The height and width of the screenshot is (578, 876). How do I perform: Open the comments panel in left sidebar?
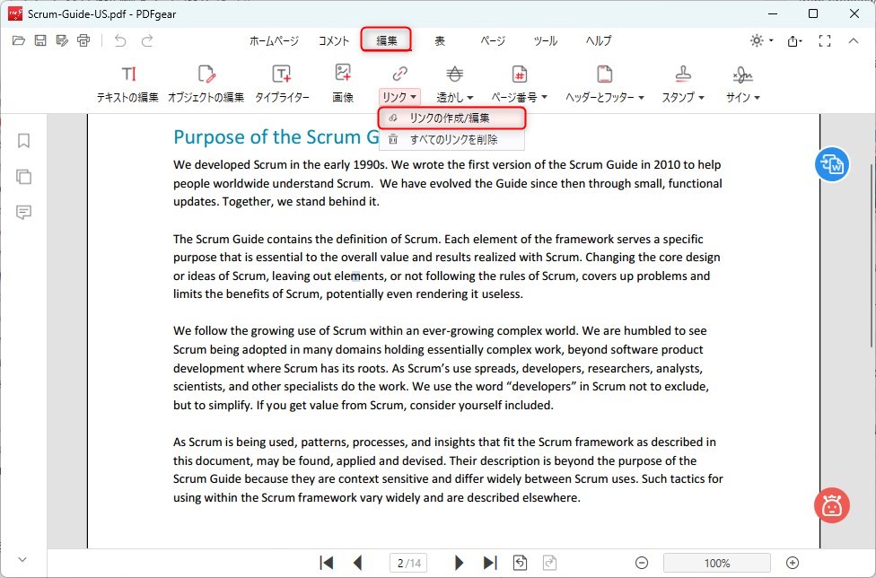23,213
